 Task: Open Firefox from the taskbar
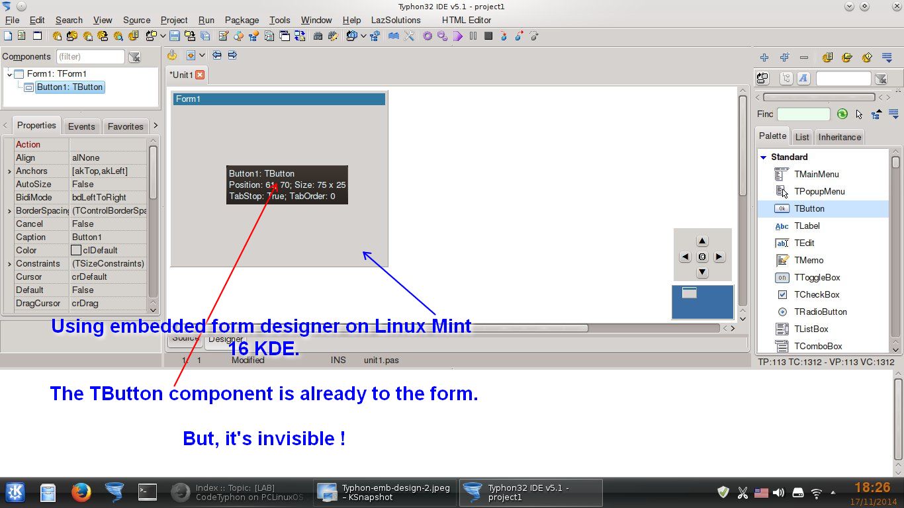tap(81, 491)
